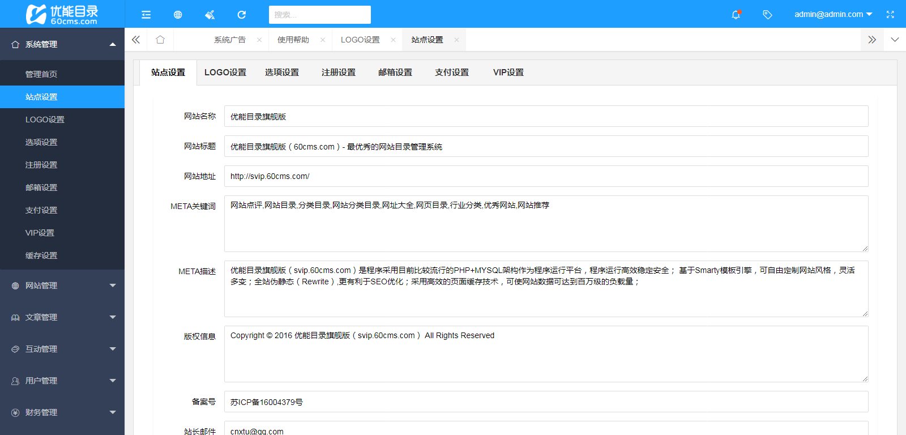
Task: Close the 使用帮助 tab
Action: coord(323,40)
